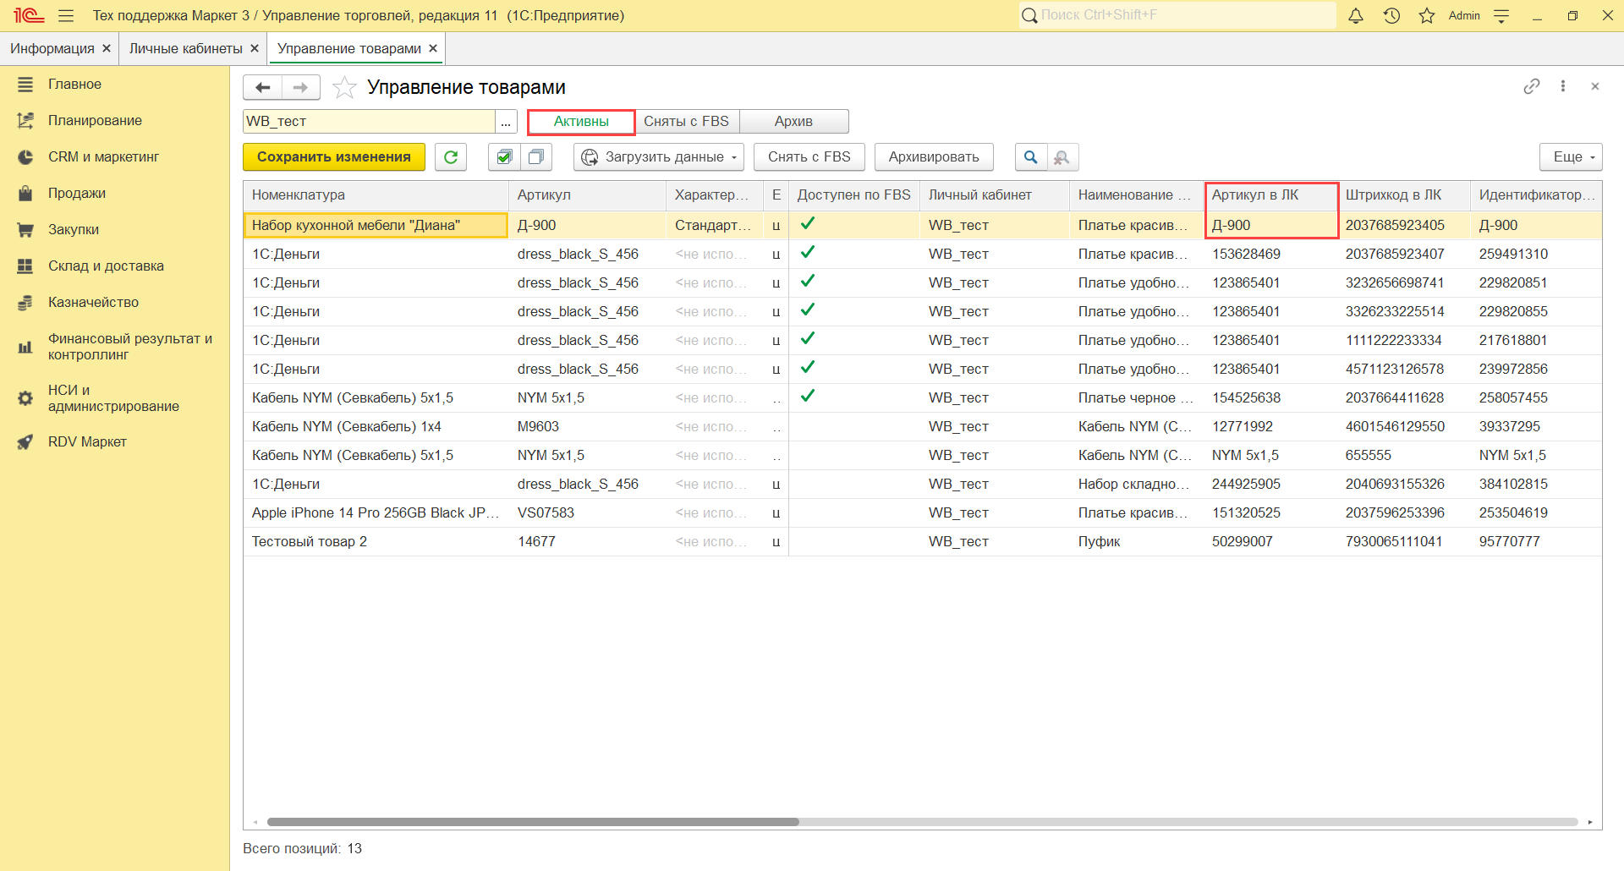Click the check all rows icon

pos(504,157)
